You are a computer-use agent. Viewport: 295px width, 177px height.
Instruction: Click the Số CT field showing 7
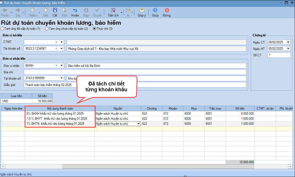(x=279, y=55)
